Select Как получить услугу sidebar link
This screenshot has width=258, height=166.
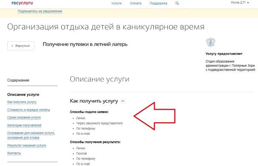22,102
